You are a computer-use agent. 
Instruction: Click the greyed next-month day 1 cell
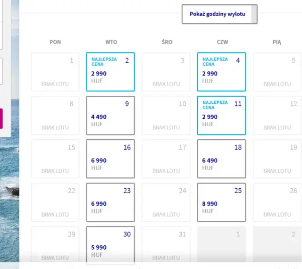pos(221,244)
